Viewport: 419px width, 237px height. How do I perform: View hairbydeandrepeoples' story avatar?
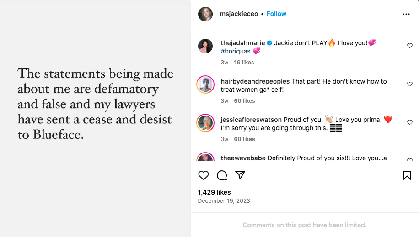[x=205, y=84]
